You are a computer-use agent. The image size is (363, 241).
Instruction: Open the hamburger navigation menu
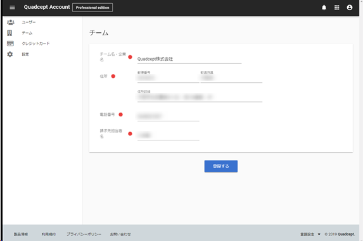[12, 8]
